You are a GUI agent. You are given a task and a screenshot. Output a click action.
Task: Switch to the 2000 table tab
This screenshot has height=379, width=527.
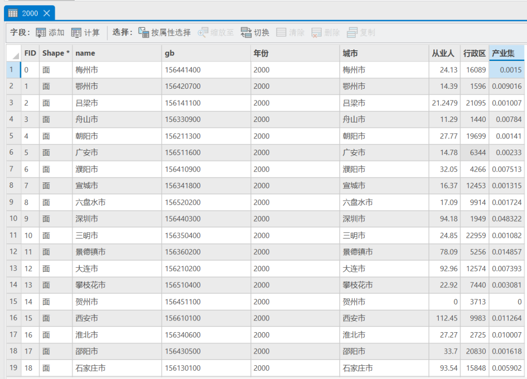pos(30,14)
